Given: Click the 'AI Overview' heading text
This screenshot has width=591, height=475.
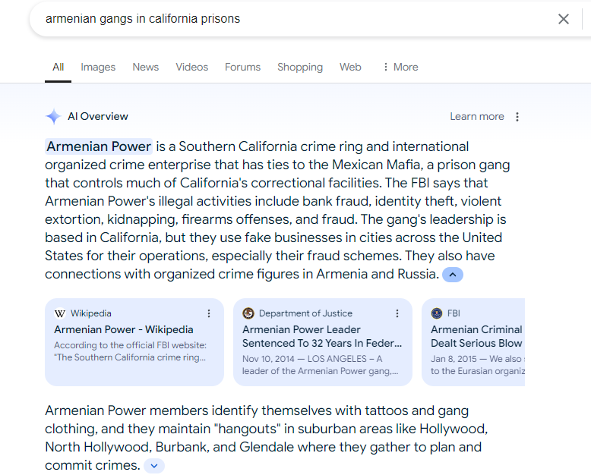Looking at the screenshot, I should pos(98,116).
